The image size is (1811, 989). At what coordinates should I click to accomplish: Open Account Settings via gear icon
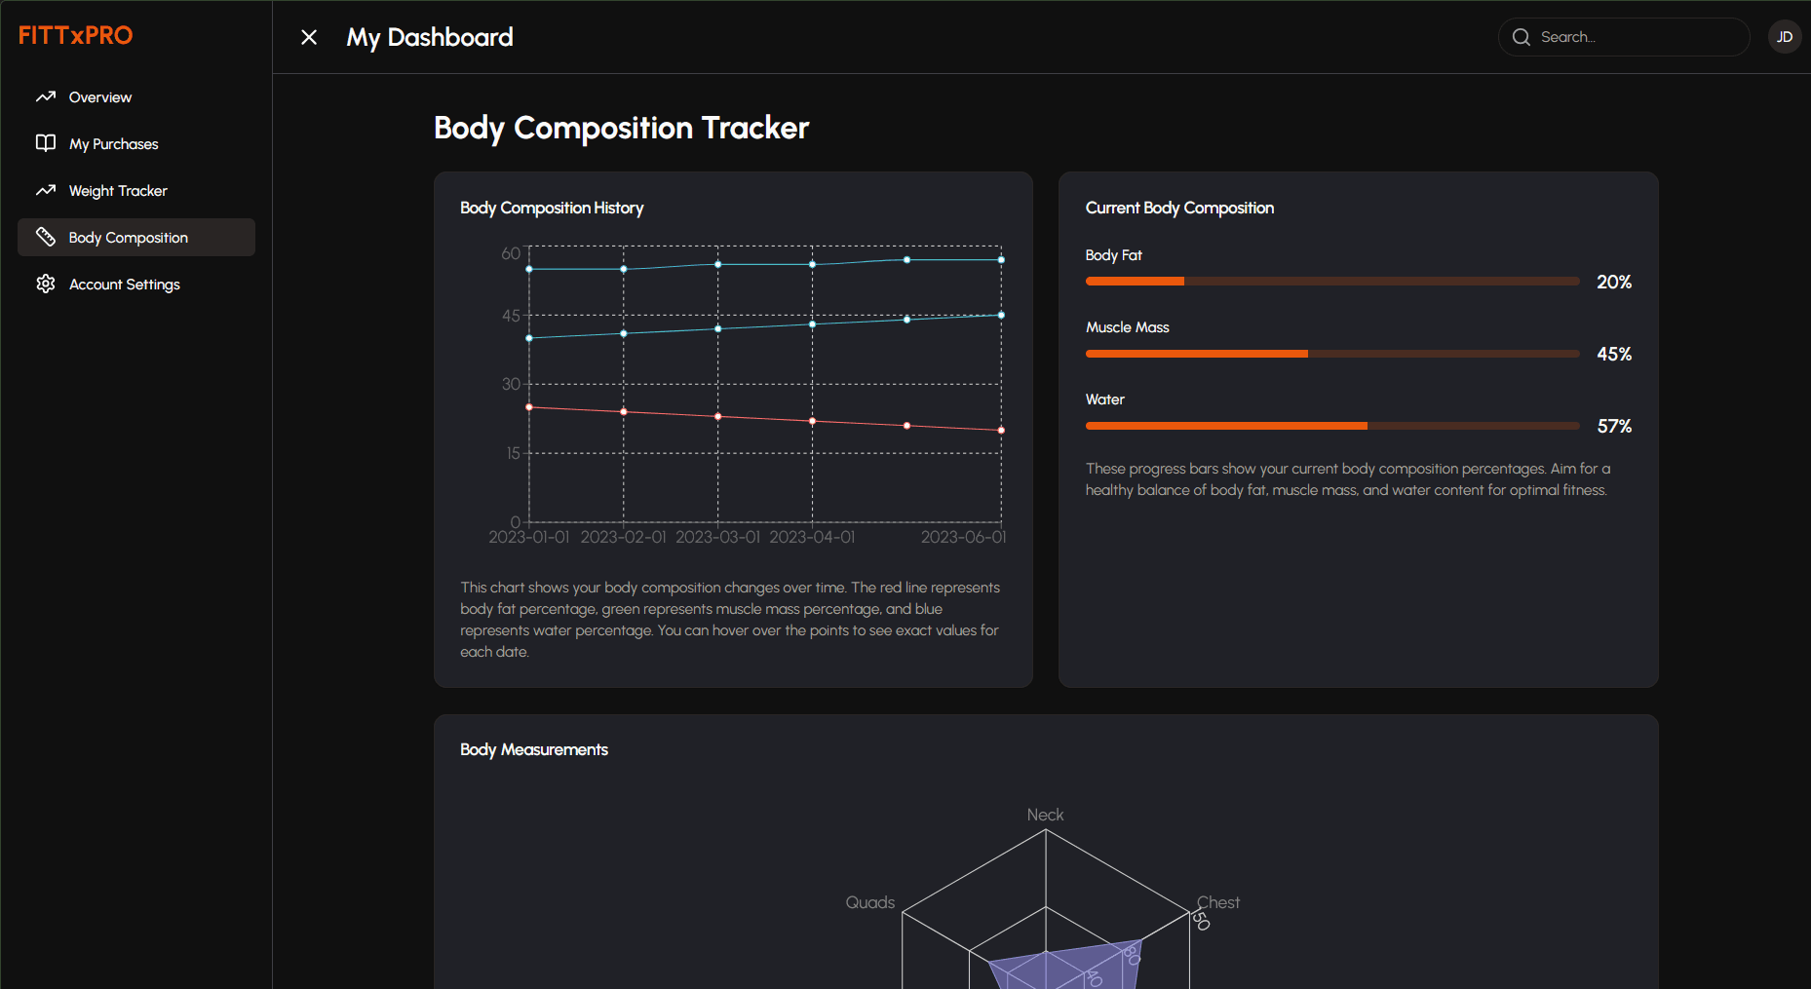(45, 284)
